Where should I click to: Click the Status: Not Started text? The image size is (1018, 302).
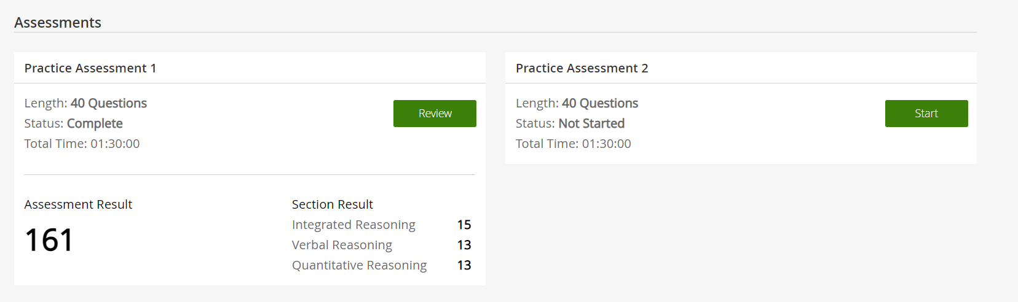[570, 123]
